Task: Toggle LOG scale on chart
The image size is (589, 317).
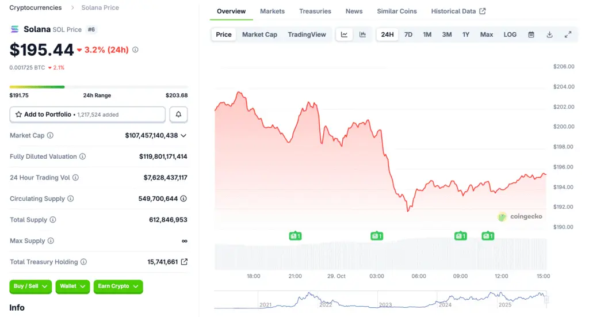Action: [510, 35]
